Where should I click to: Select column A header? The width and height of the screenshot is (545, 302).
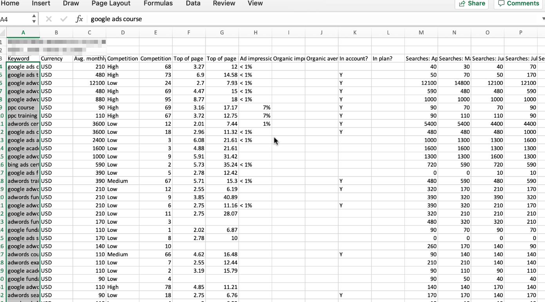pos(23,32)
